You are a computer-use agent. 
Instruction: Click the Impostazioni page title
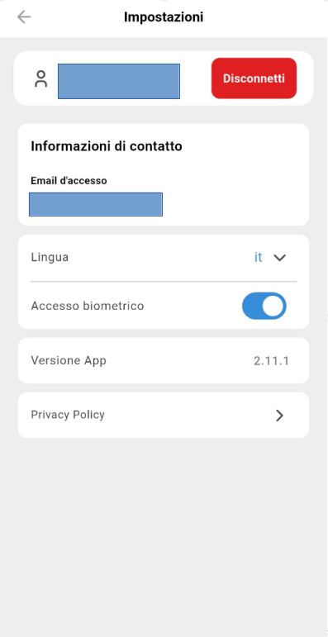point(164,17)
